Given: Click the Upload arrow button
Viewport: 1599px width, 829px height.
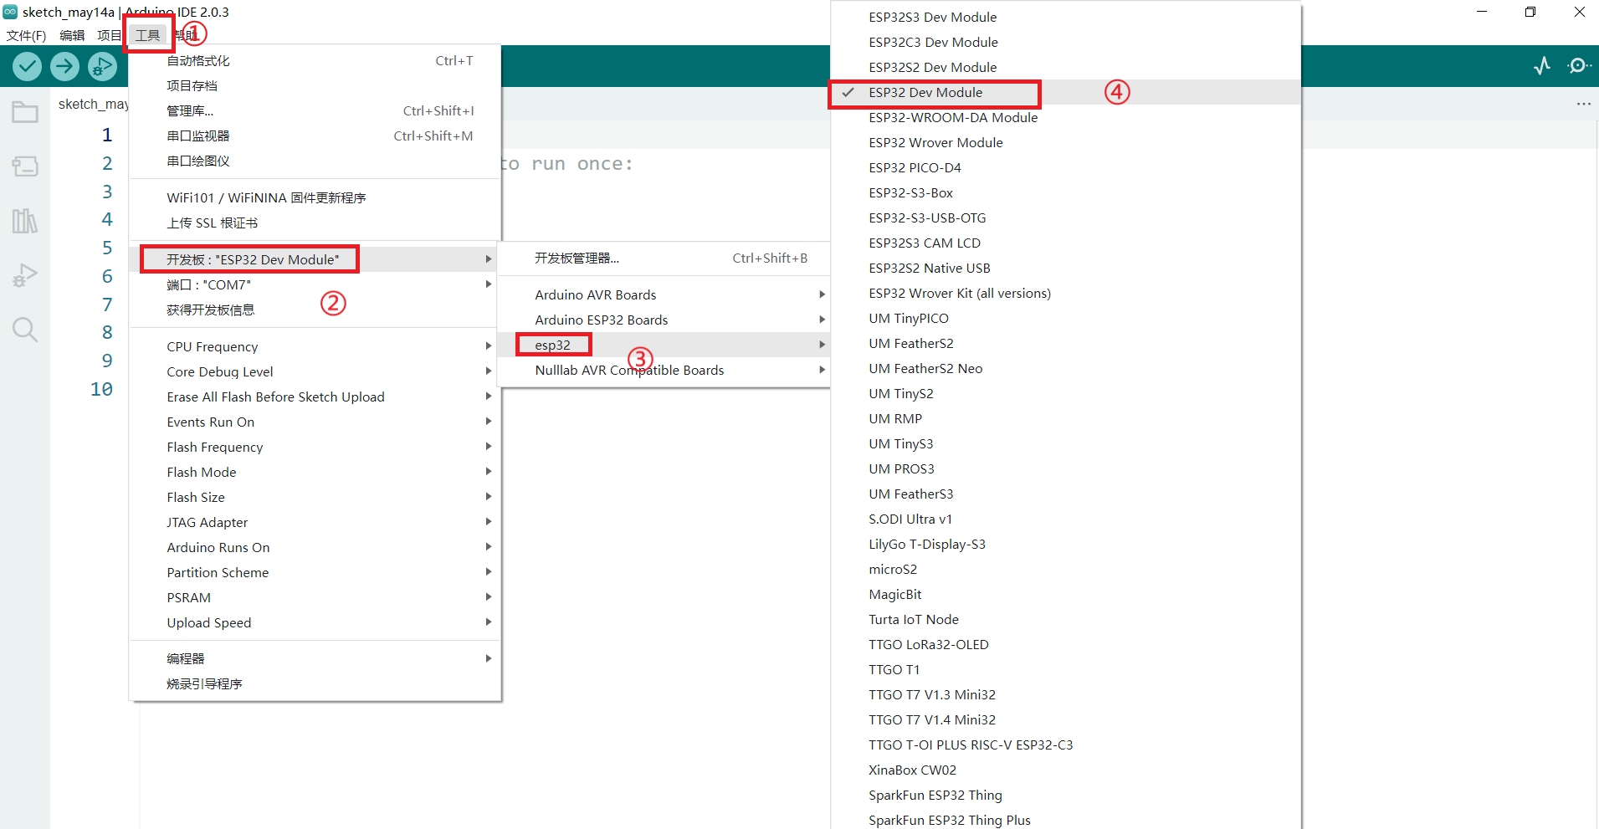Looking at the screenshot, I should [64, 66].
